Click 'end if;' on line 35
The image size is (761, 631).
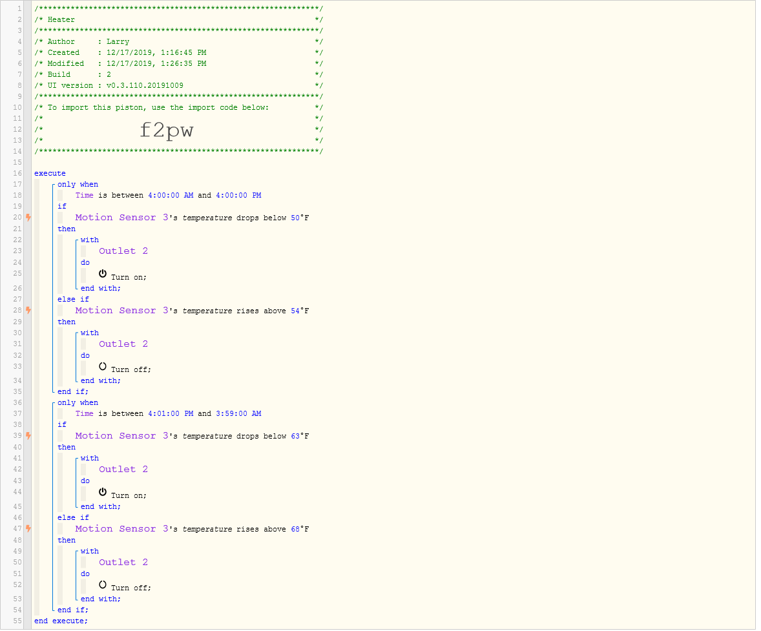coord(73,391)
